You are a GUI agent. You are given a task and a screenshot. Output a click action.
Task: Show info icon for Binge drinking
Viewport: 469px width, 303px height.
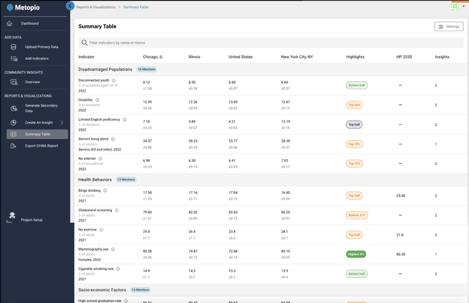[105, 191]
